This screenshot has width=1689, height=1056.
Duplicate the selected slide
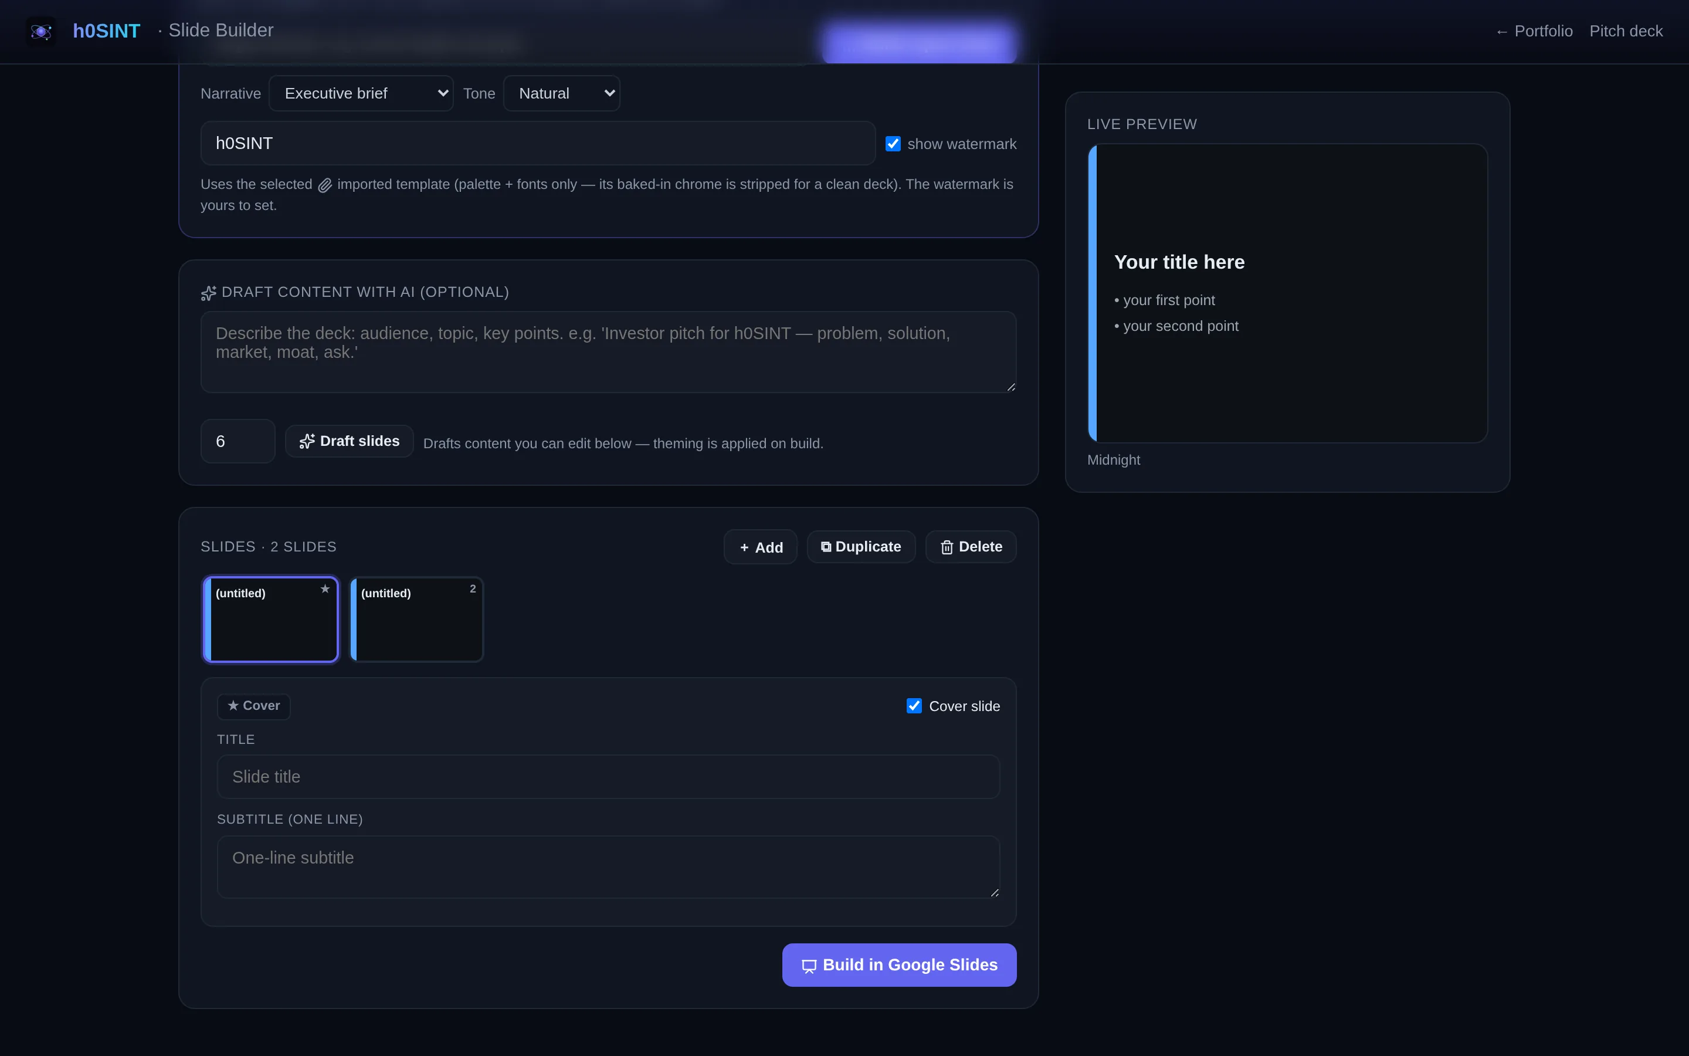click(x=862, y=547)
